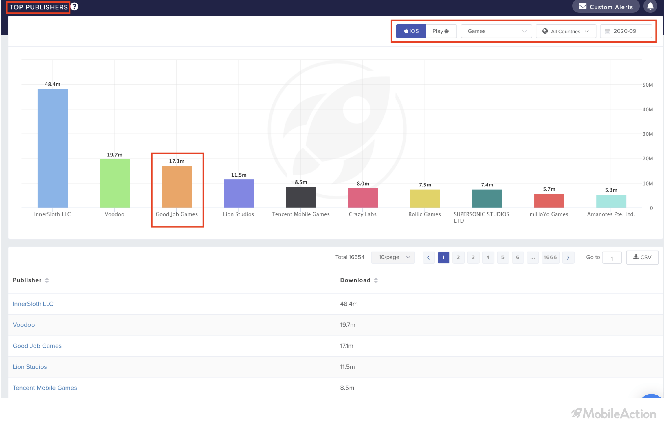664x433 pixels.
Task: Click the Lion Studios purple bar
Action: point(239,193)
